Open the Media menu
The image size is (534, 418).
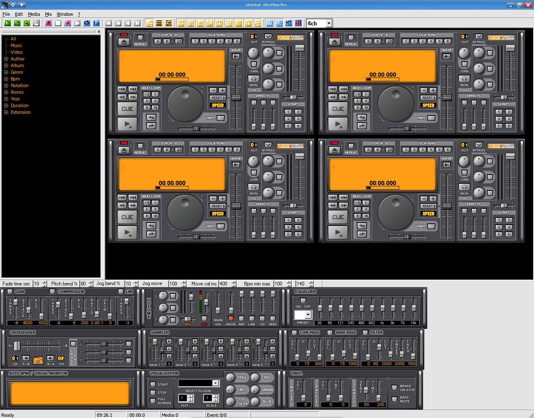[34, 14]
